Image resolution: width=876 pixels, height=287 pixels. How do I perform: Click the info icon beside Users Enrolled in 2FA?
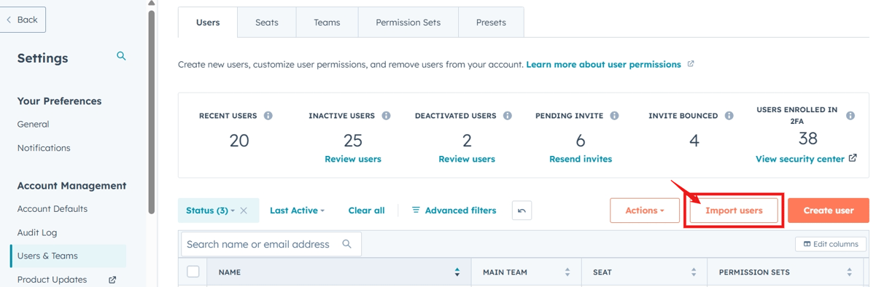click(850, 116)
